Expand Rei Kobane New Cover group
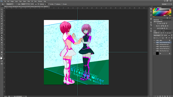 [156, 44]
